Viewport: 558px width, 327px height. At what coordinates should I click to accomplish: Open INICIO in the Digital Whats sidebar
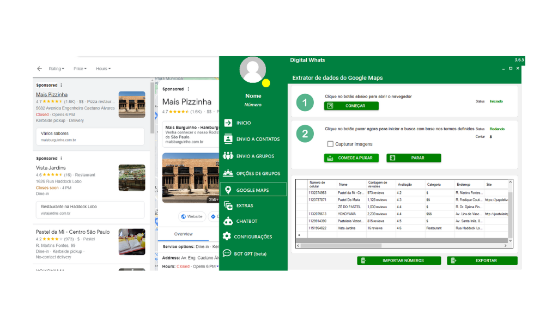244,123
